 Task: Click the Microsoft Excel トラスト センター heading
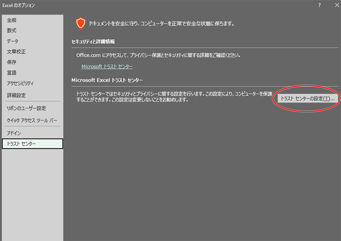tap(107, 80)
